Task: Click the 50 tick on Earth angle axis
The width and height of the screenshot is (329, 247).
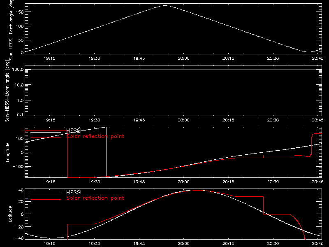Action: [21, 40]
